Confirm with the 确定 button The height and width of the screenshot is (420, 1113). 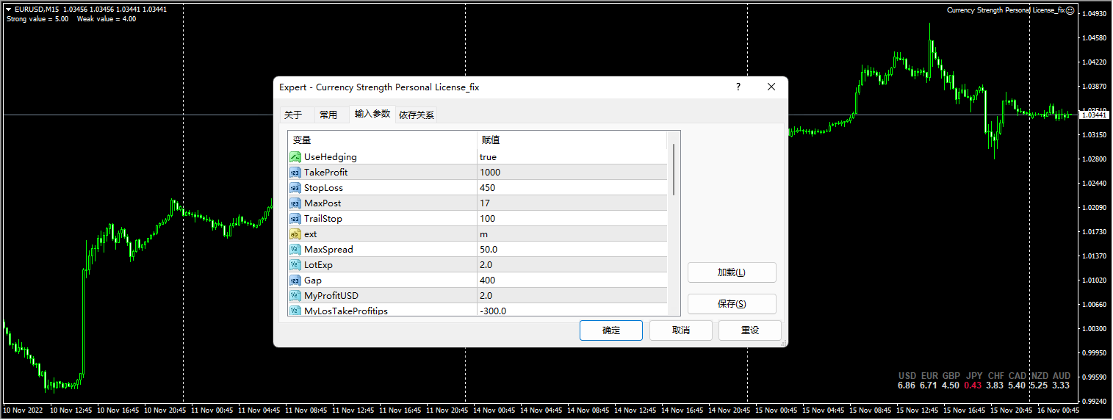click(x=611, y=330)
